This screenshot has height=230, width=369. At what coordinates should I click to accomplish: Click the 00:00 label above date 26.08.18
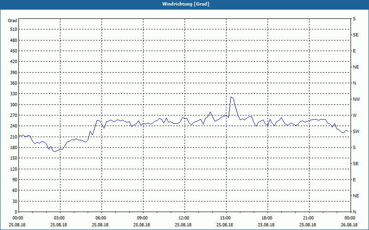coord(351,218)
